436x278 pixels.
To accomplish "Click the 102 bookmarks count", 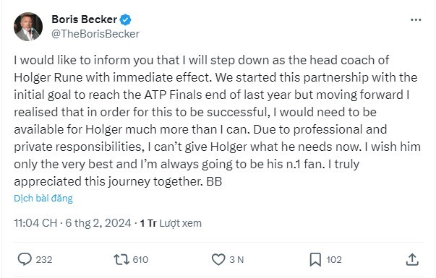I will point(333,260).
